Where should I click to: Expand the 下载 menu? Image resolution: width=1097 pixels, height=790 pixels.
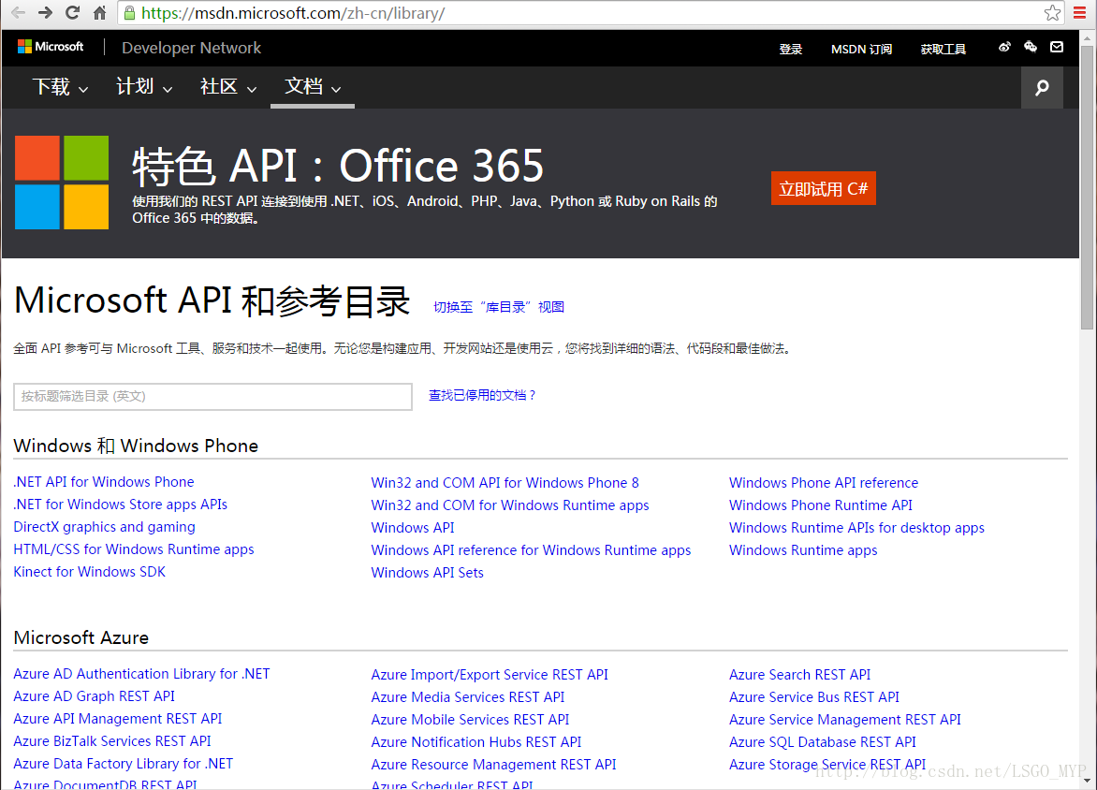(60, 87)
